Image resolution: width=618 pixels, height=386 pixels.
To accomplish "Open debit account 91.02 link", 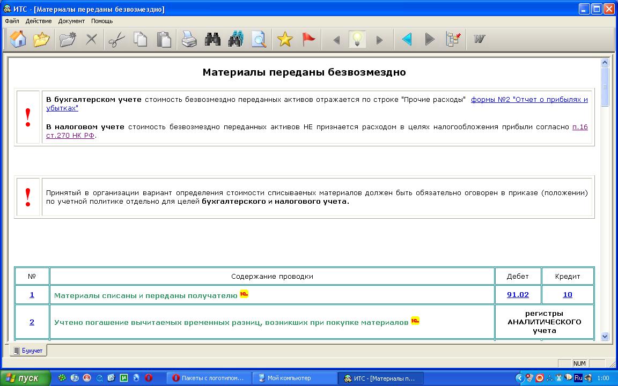I will pyautogui.click(x=518, y=295).
